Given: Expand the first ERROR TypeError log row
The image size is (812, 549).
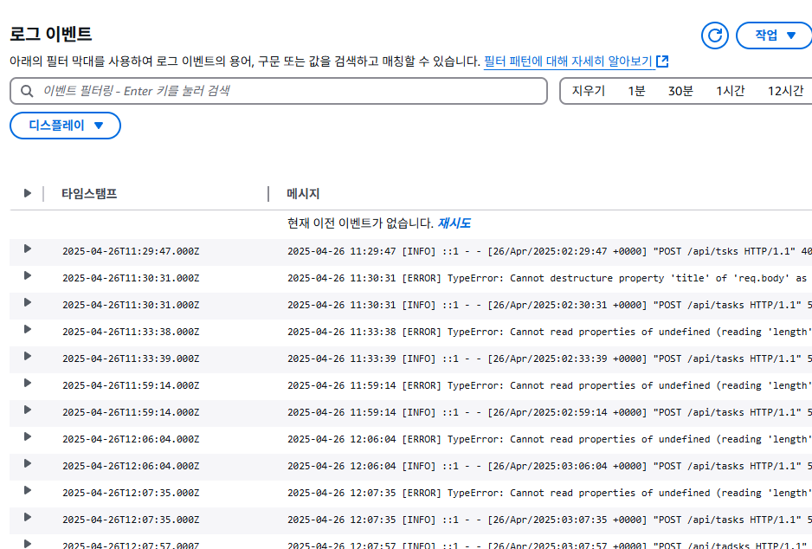Looking at the screenshot, I should [x=27, y=276].
